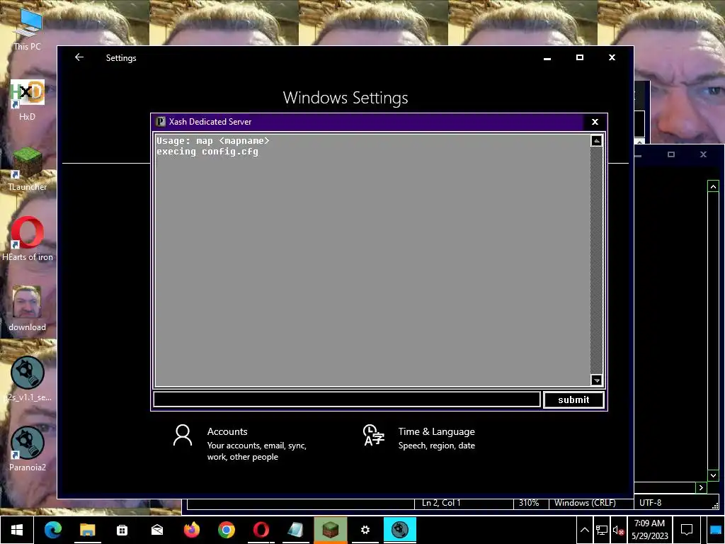The height and width of the screenshot is (544, 725).
Task: Show hidden tray icons chevron
Action: [x=584, y=530]
